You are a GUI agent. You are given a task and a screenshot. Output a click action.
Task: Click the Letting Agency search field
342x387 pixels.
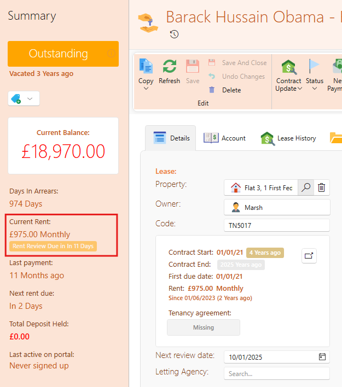point(277,373)
